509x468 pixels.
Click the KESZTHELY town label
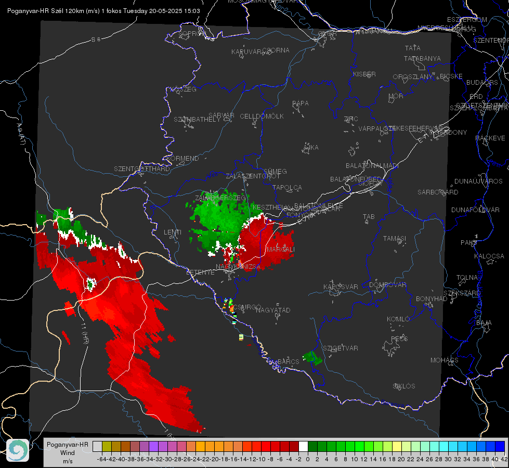[x=271, y=207]
